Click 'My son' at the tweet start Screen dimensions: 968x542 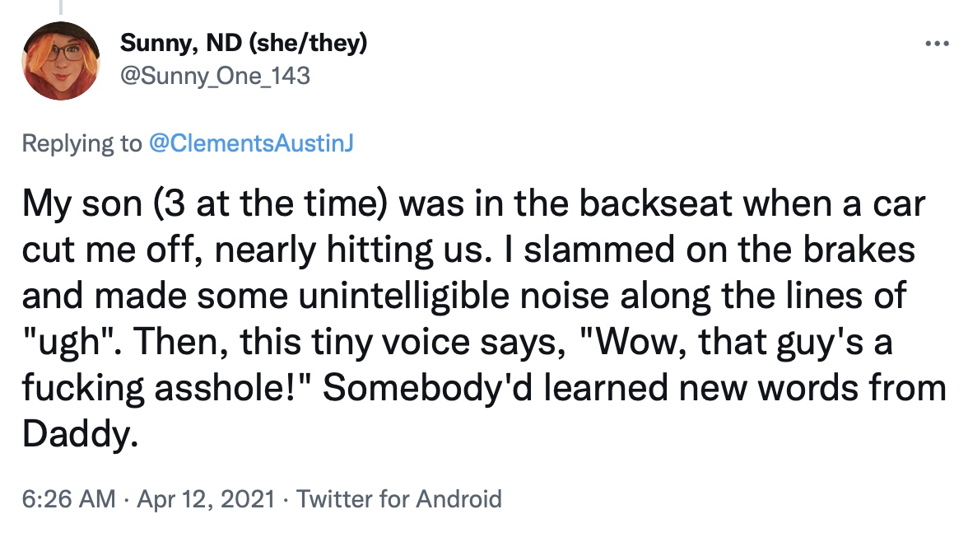click(82, 204)
